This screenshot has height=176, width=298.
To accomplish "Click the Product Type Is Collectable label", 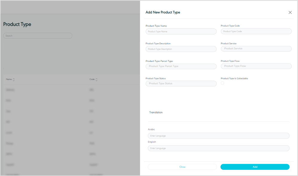I will pyautogui.click(x=234, y=78).
